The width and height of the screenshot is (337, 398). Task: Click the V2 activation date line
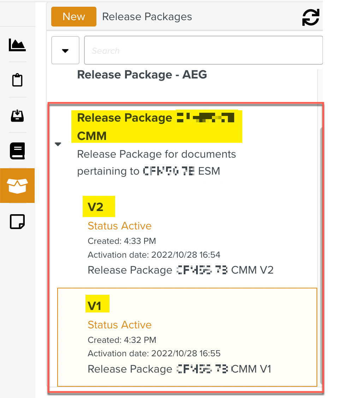pyautogui.click(x=154, y=255)
